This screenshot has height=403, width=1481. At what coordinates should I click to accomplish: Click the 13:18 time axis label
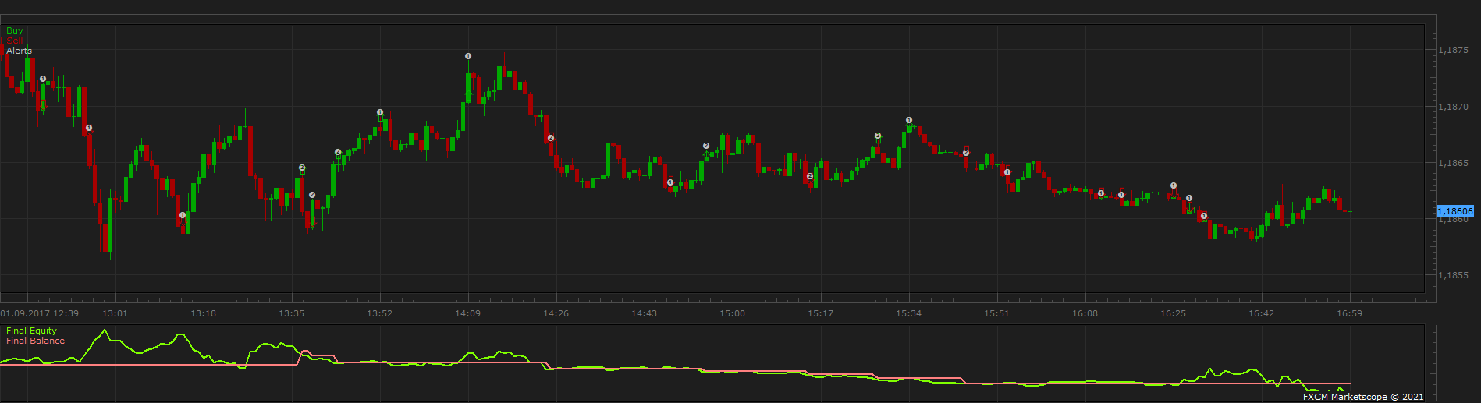pos(203,313)
